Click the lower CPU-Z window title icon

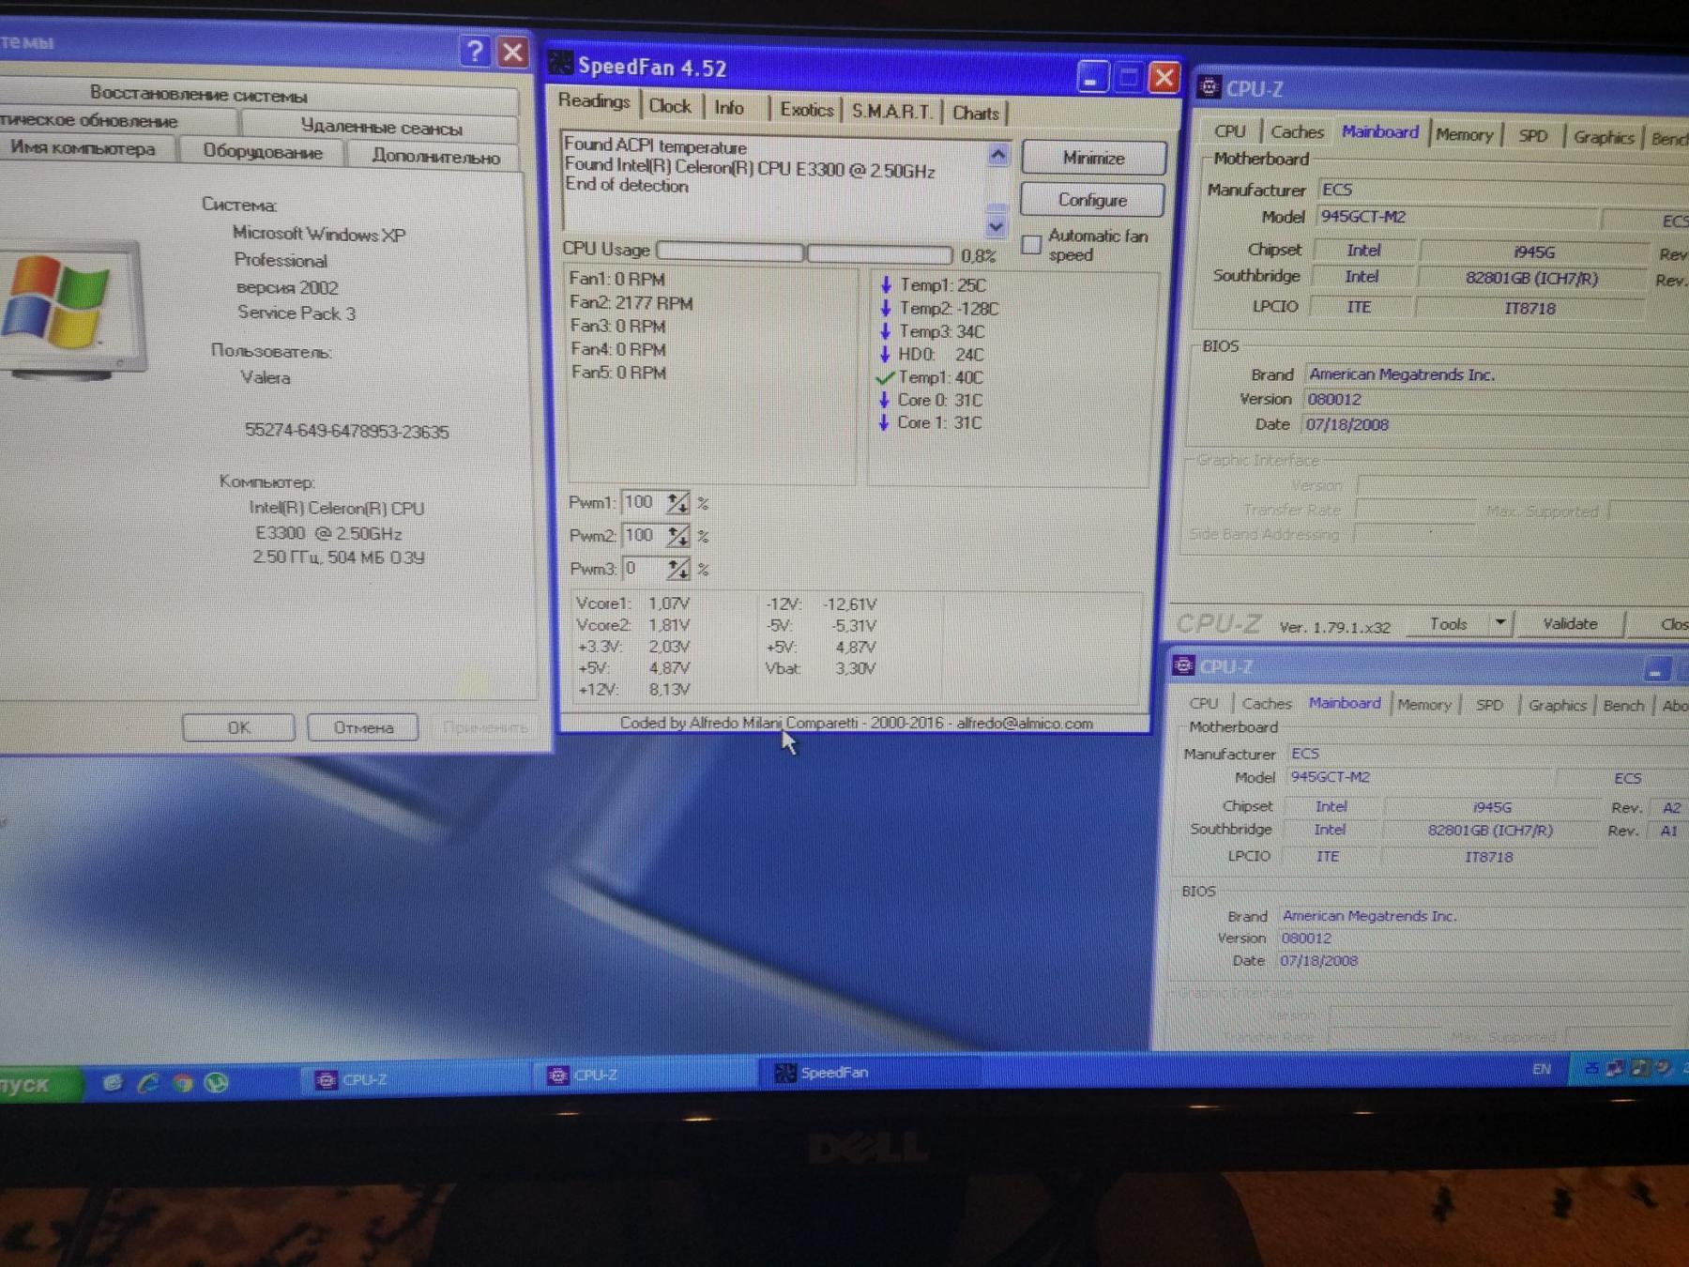[1183, 665]
